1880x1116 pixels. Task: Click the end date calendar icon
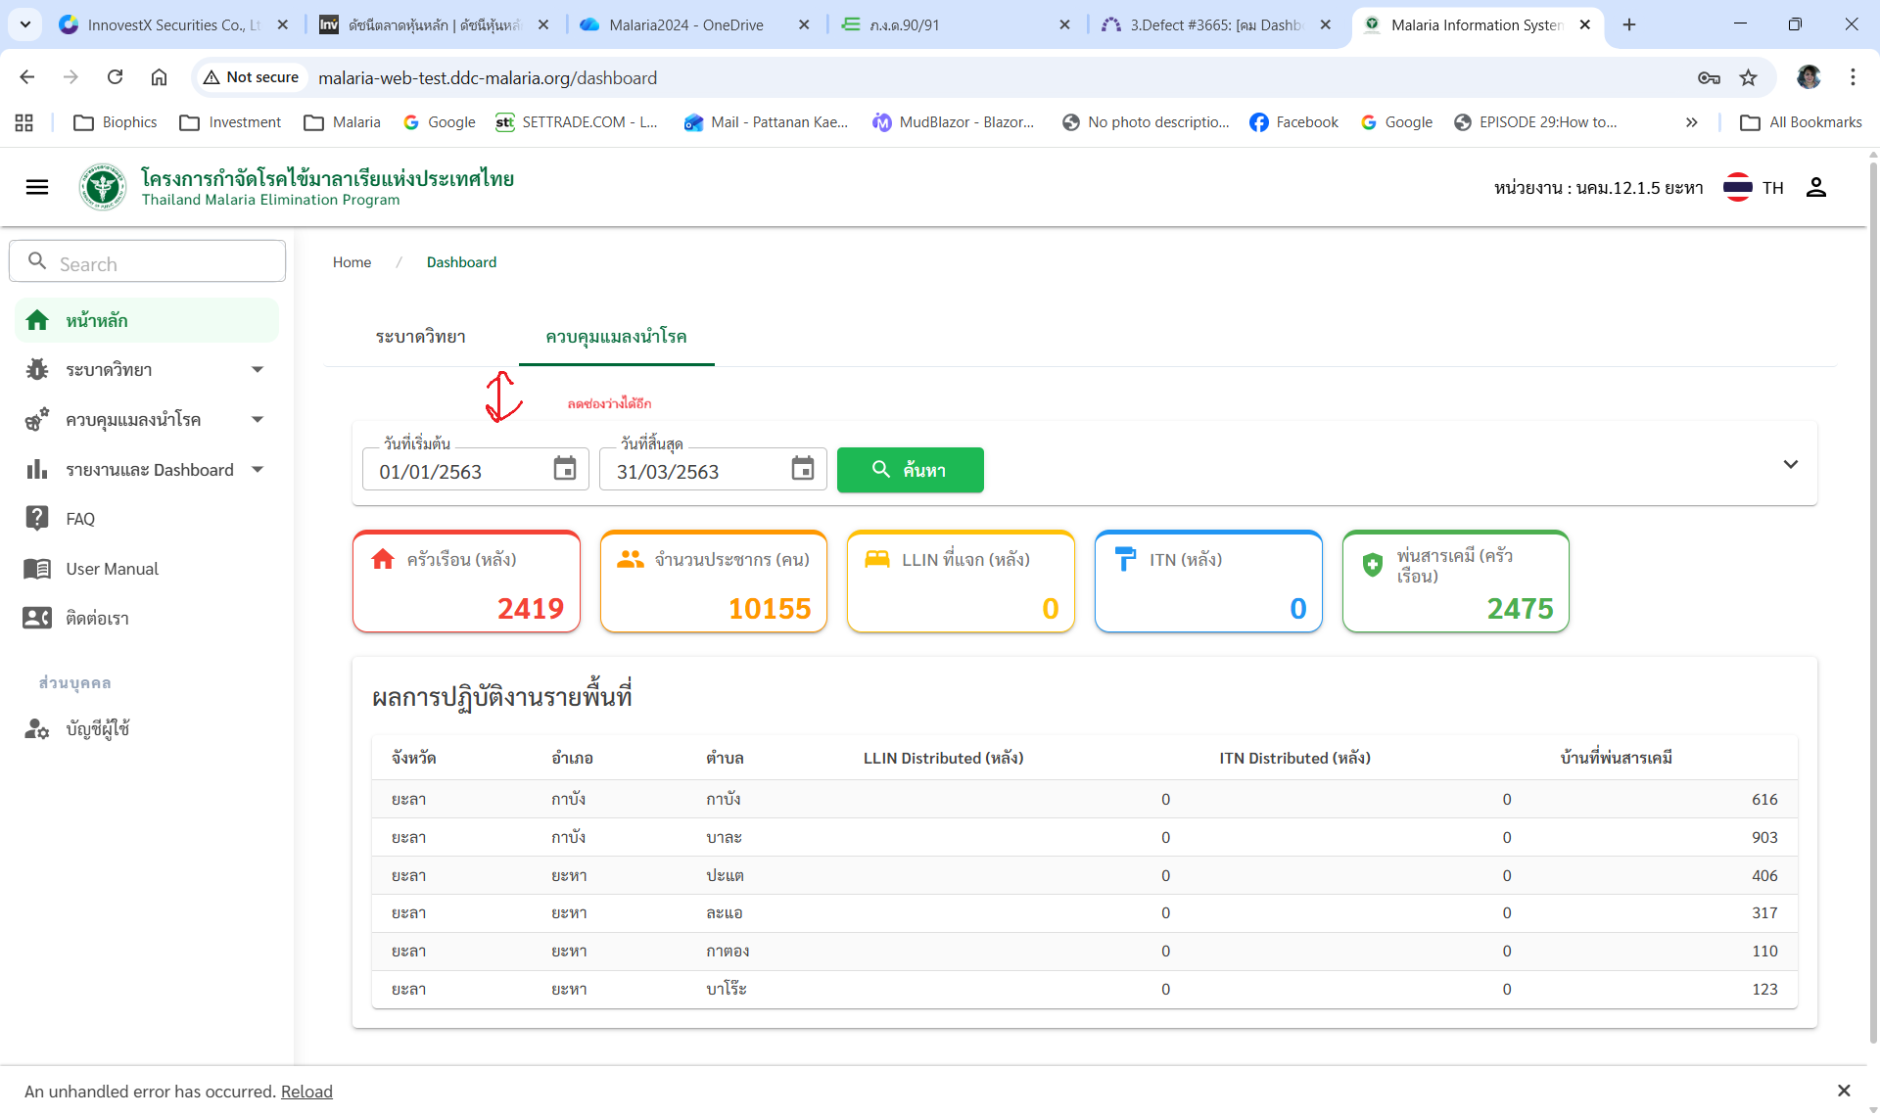(x=803, y=469)
